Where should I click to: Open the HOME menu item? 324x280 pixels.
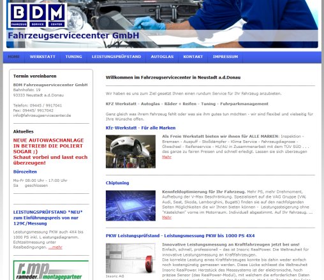14,57
